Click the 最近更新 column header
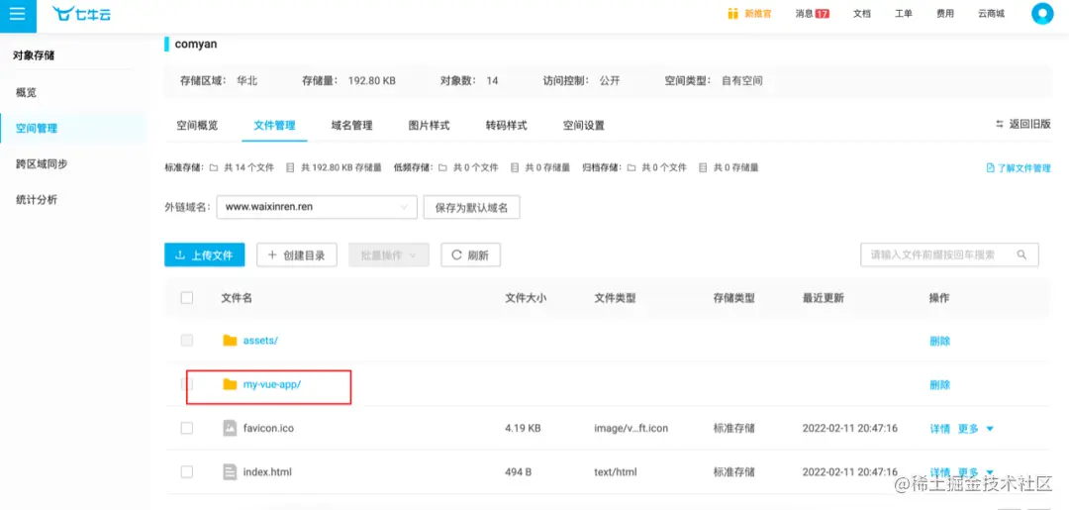The width and height of the screenshot is (1069, 510). pos(823,297)
